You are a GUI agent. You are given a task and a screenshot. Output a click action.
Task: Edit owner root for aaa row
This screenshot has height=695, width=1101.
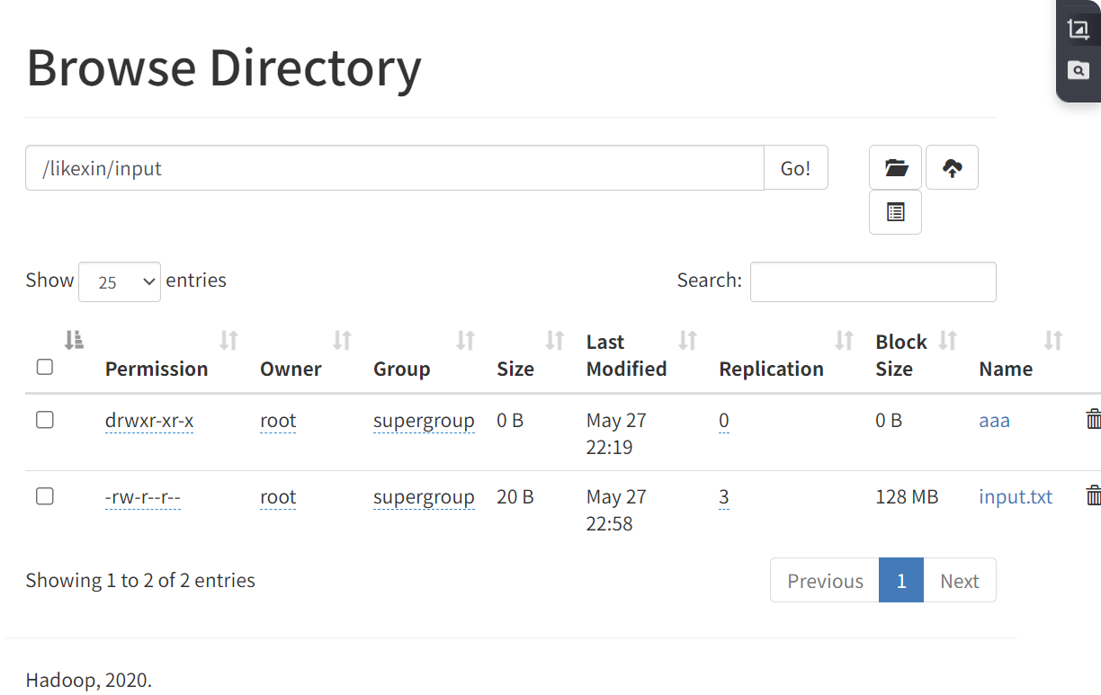(278, 420)
